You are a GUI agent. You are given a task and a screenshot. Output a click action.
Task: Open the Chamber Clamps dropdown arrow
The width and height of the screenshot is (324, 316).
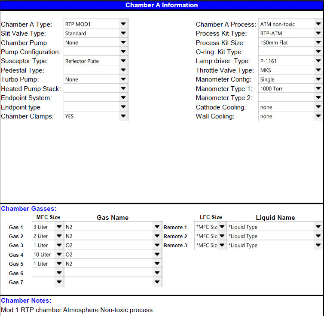coord(123,116)
